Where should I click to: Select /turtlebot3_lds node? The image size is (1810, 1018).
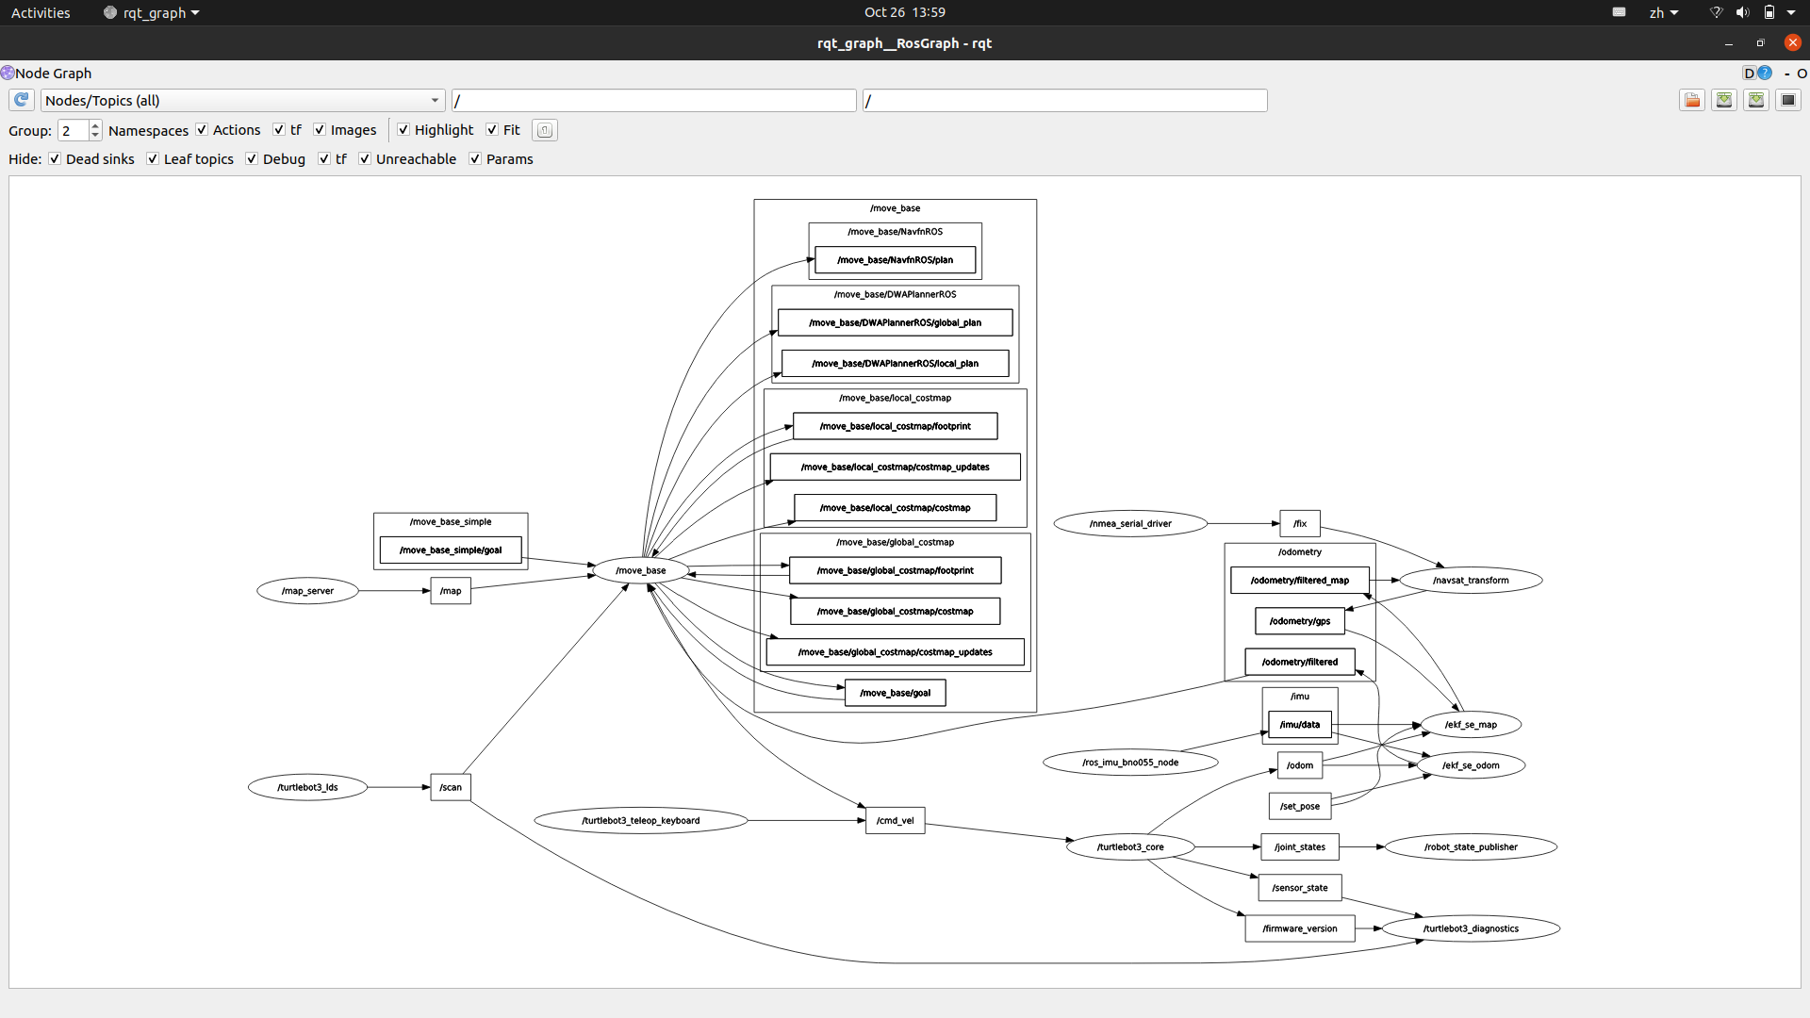tap(307, 787)
